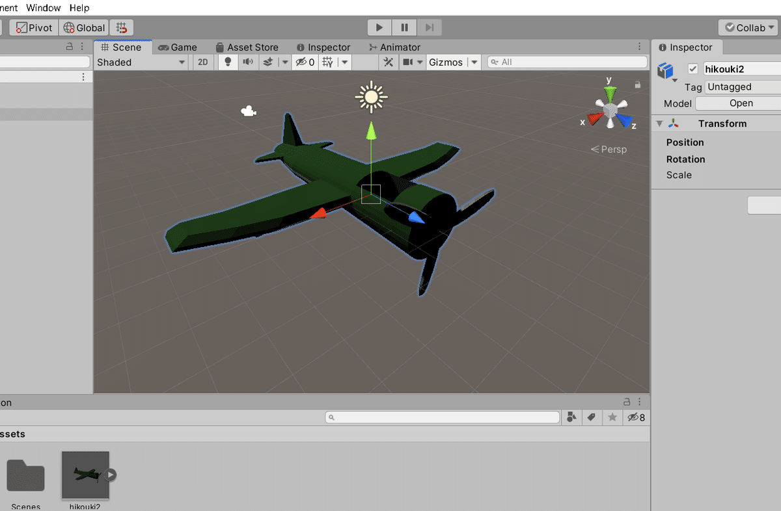781x511 pixels.
Task: Toggle scene audio speaker icon
Action: tap(248, 62)
